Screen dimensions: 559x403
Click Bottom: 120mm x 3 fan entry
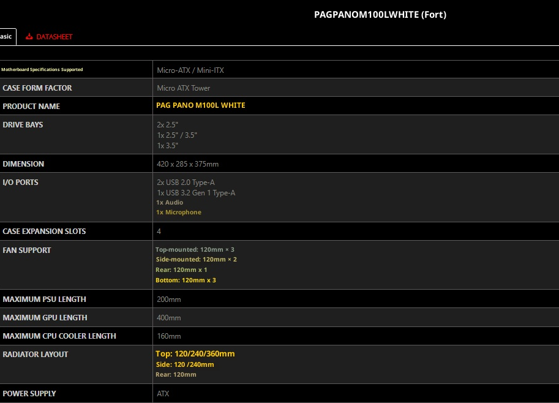[x=186, y=281]
